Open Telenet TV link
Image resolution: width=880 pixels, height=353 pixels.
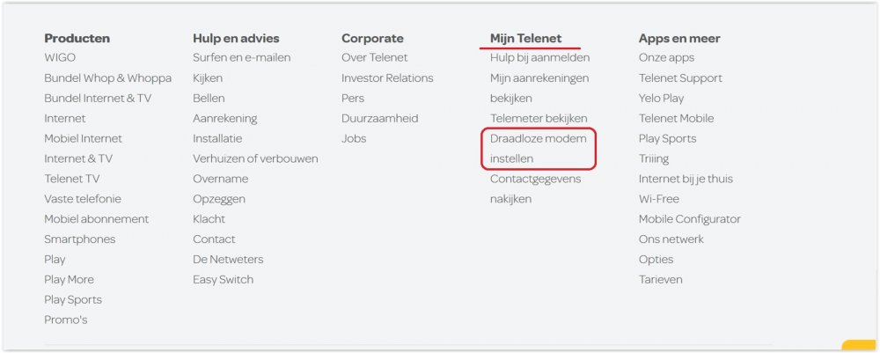pyautogui.click(x=72, y=180)
